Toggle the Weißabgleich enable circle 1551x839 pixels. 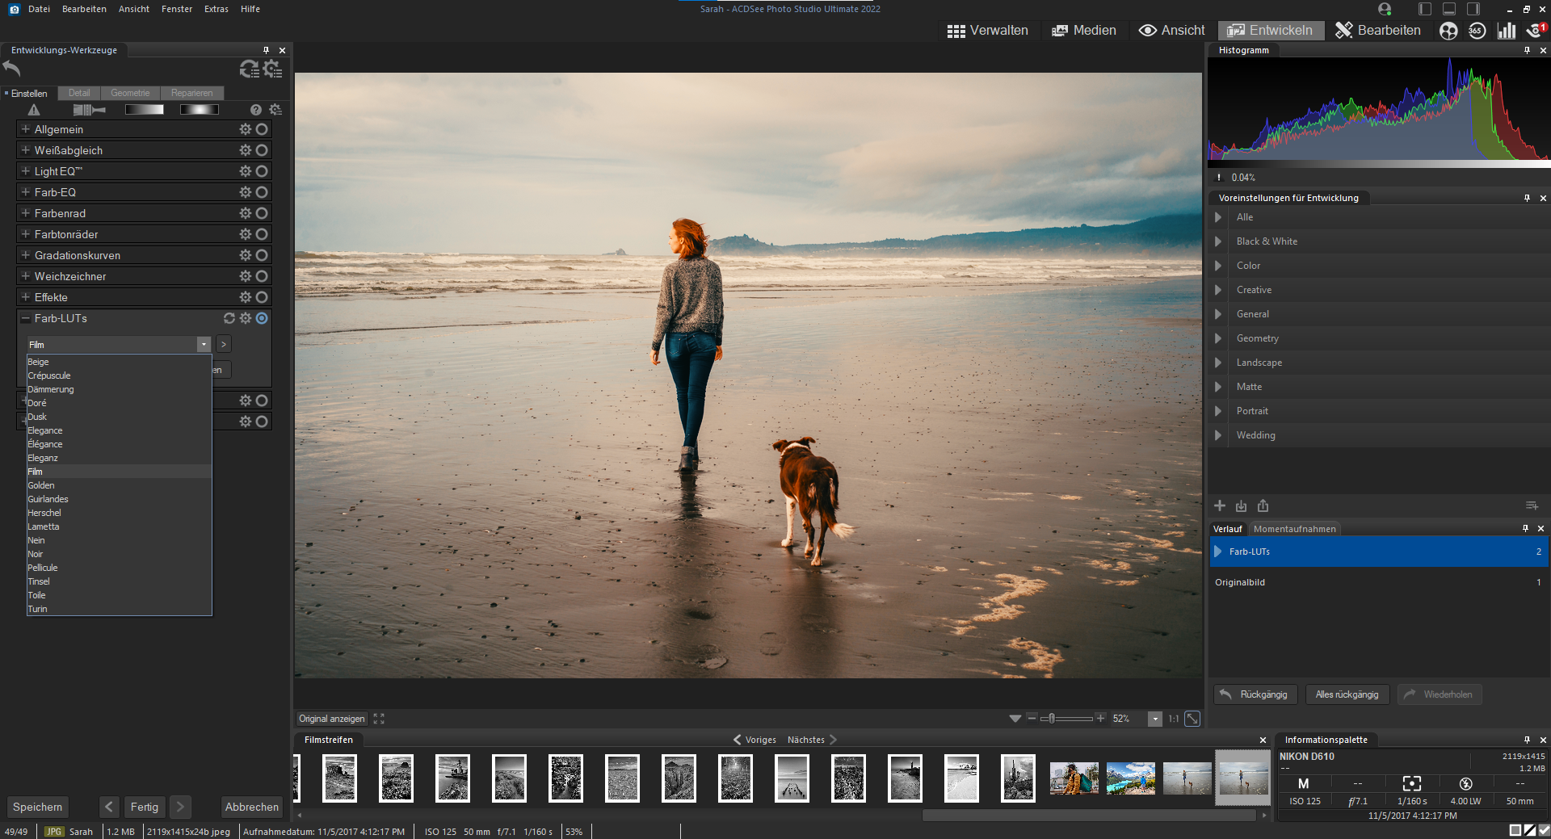pyautogui.click(x=262, y=150)
